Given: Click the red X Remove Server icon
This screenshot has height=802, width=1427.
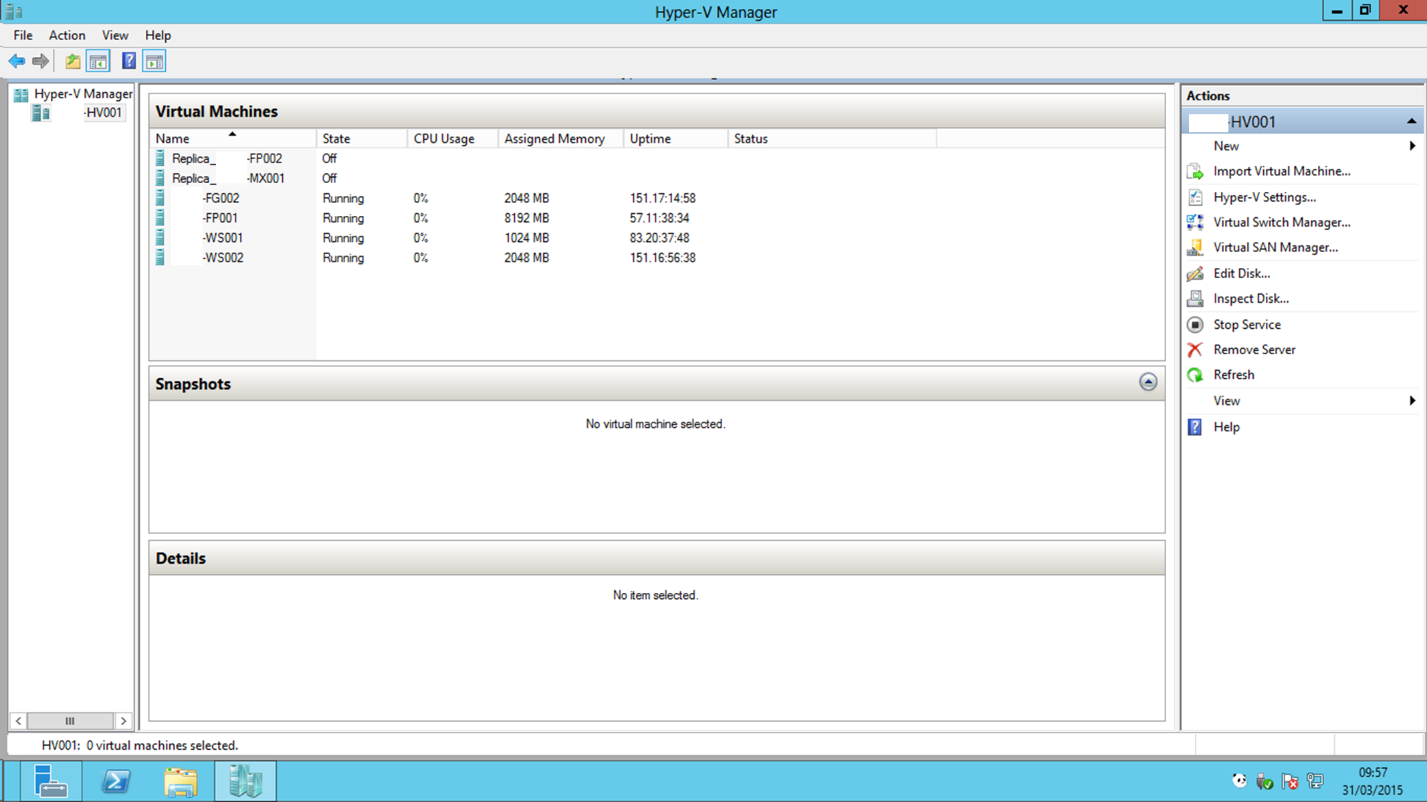Looking at the screenshot, I should (1195, 350).
